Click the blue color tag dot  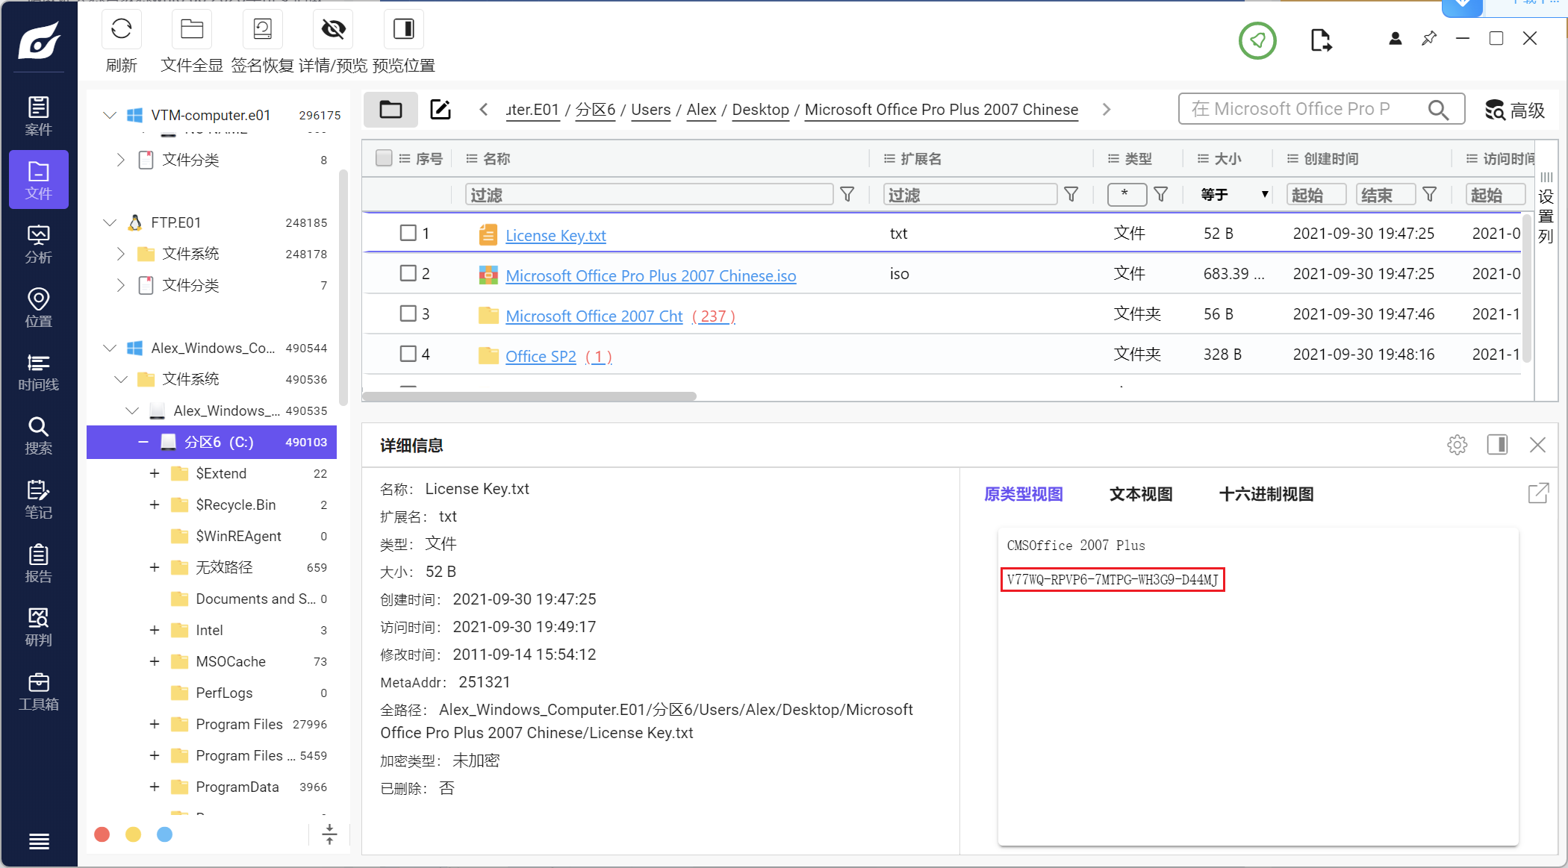(x=164, y=834)
